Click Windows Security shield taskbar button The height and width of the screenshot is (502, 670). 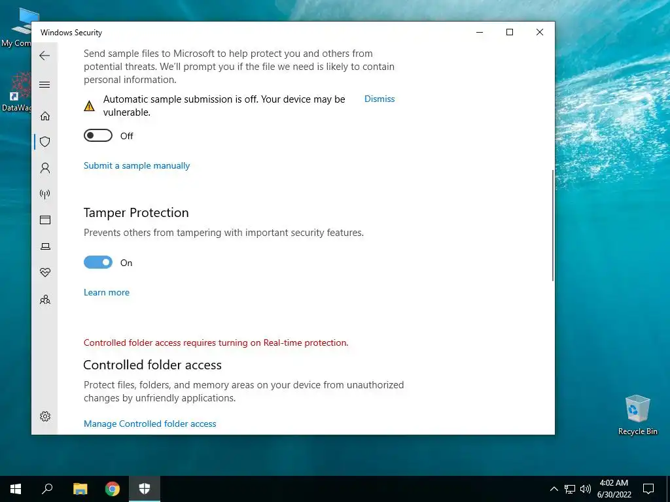tap(145, 489)
